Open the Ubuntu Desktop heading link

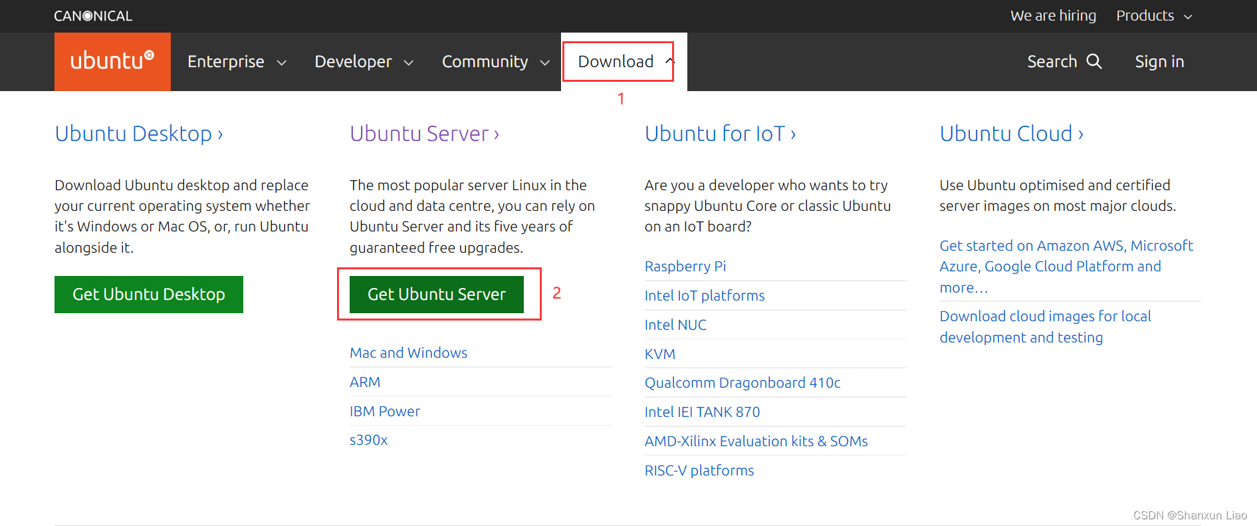139,134
